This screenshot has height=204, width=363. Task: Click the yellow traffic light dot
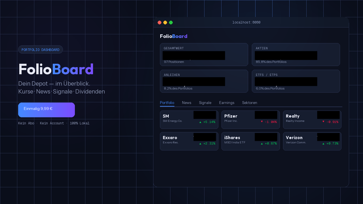pos(165,22)
